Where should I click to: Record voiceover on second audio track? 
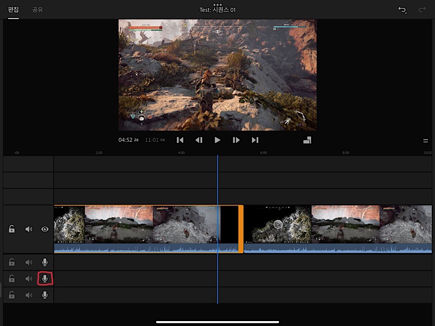click(x=45, y=278)
